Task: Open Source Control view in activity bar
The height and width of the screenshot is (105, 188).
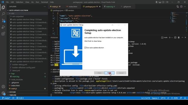Action: [x=3, y=21]
